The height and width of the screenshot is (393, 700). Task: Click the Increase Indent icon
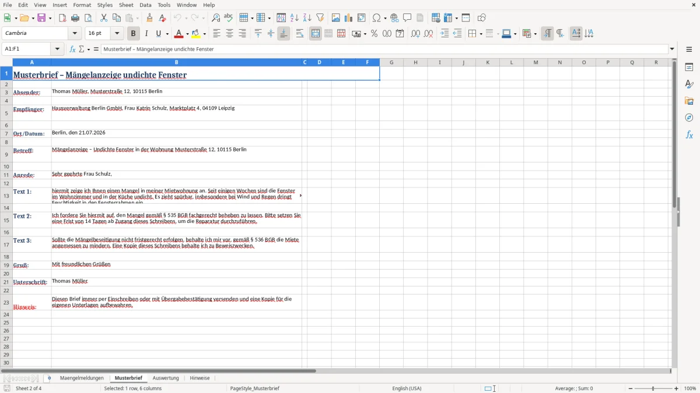point(444,34)
